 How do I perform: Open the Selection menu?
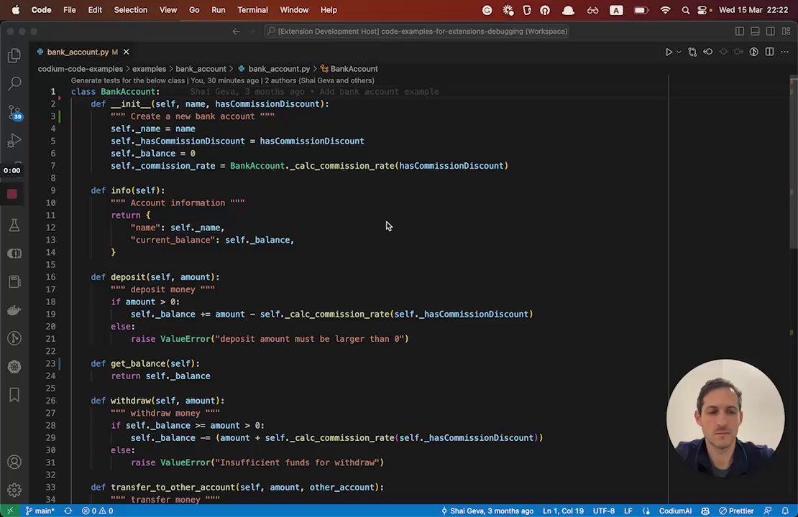pyautogui.click(x=130, y=9)
